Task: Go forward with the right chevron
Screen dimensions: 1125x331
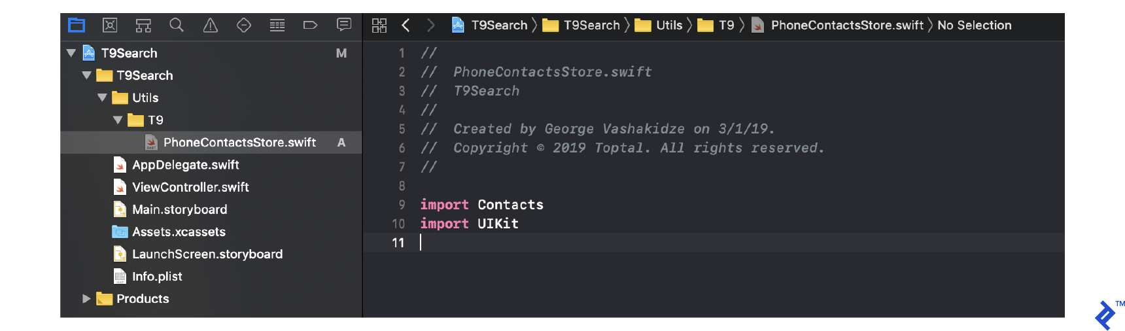Action: [x=430, y=26]
